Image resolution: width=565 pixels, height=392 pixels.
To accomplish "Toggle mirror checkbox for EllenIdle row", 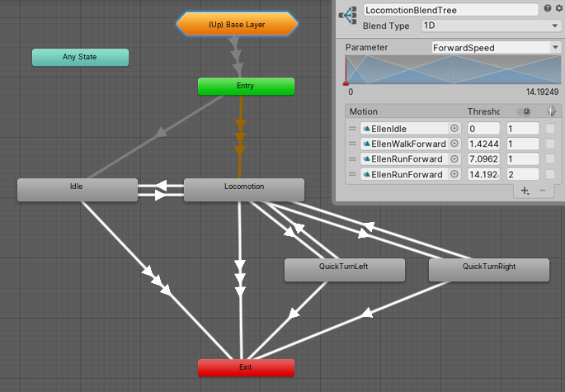I will (550, 129).
